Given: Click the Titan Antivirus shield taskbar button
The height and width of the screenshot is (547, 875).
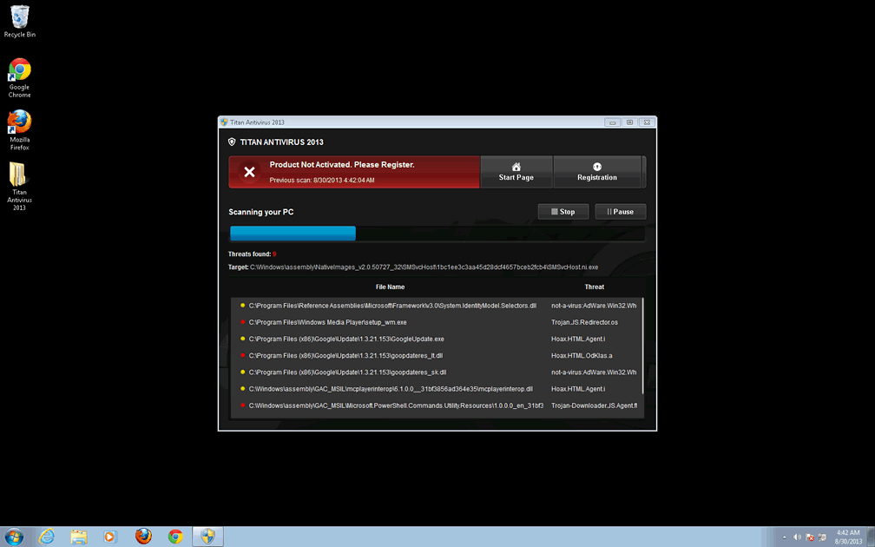Looking at the screenshot, I should (207, 537).
